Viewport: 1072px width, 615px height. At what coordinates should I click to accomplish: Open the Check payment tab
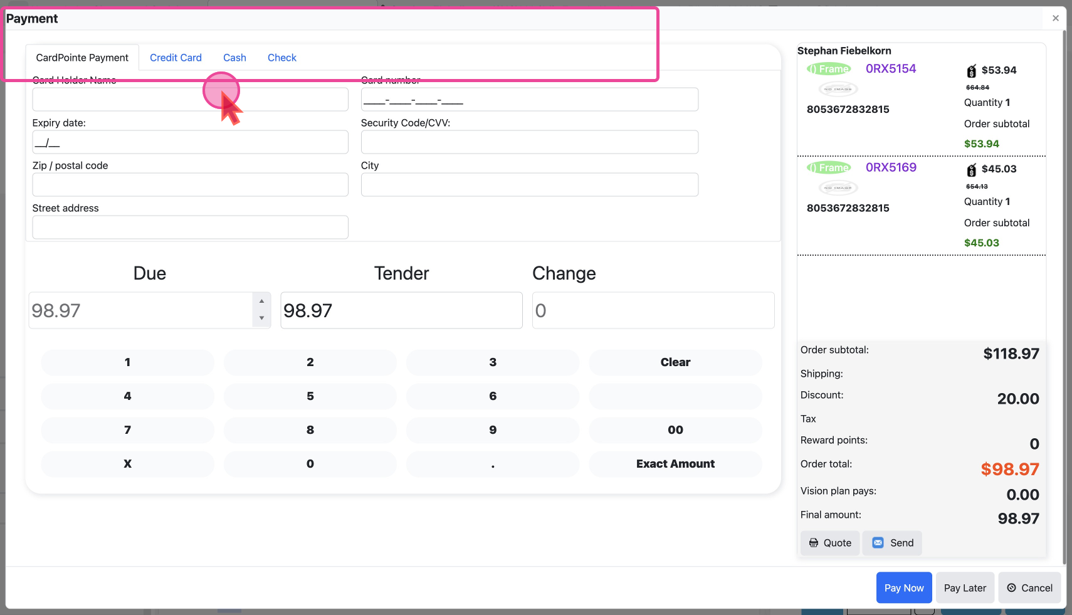point(281,58)
